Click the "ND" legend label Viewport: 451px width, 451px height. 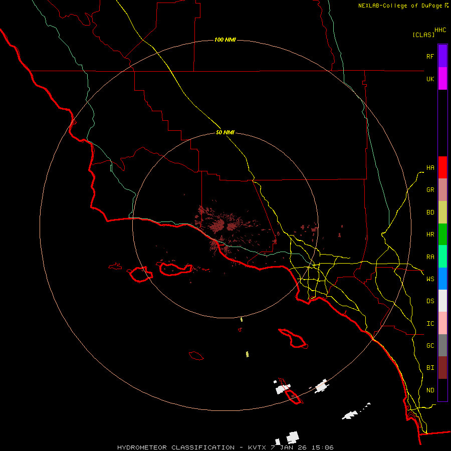pyautogui.click(x=430, y=390)
